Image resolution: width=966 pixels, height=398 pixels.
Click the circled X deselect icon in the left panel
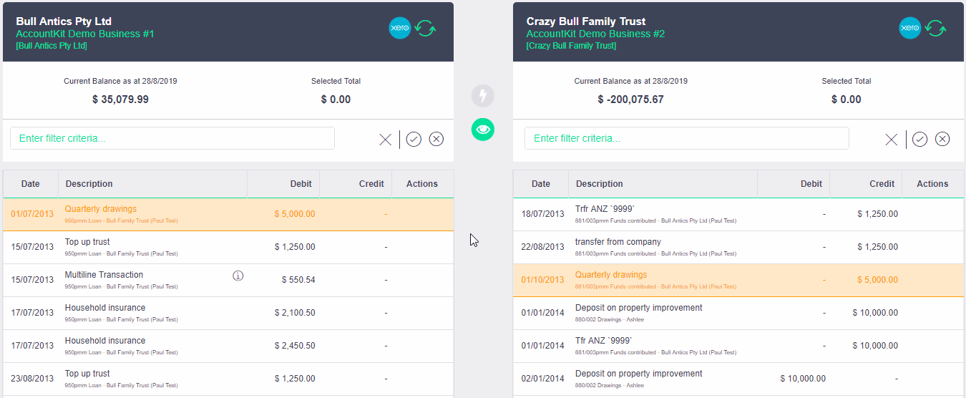[436, 140]
